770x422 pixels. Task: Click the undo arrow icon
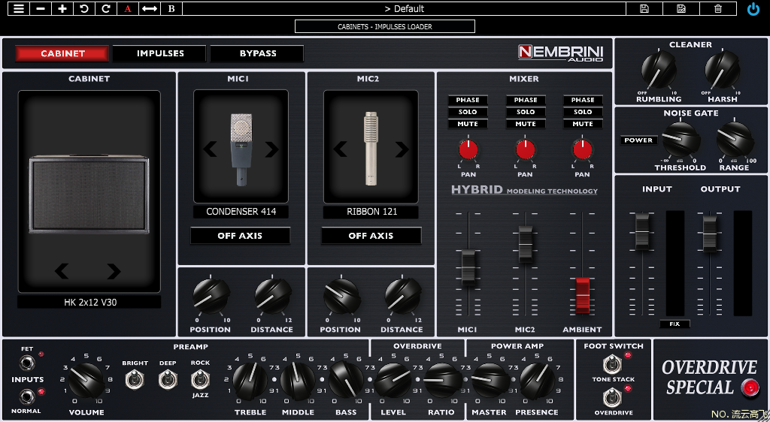click(84, 9)
